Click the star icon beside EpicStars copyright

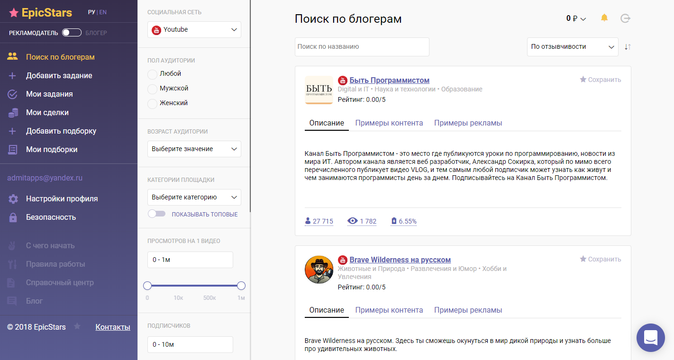(77, 326)
